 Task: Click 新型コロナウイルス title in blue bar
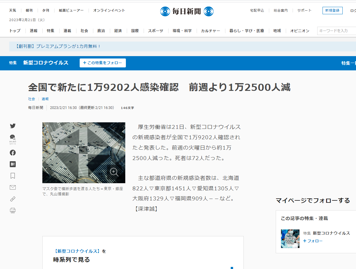(46, 63)
